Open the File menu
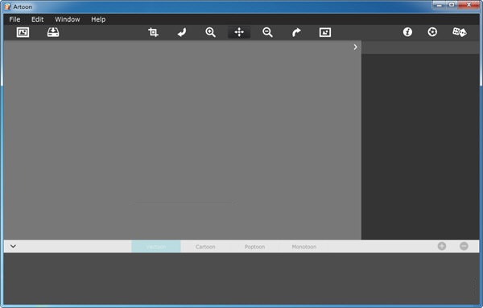 tap(14, 19)
